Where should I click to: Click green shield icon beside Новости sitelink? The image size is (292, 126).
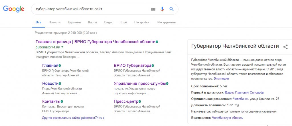click(x=60, y=84)
